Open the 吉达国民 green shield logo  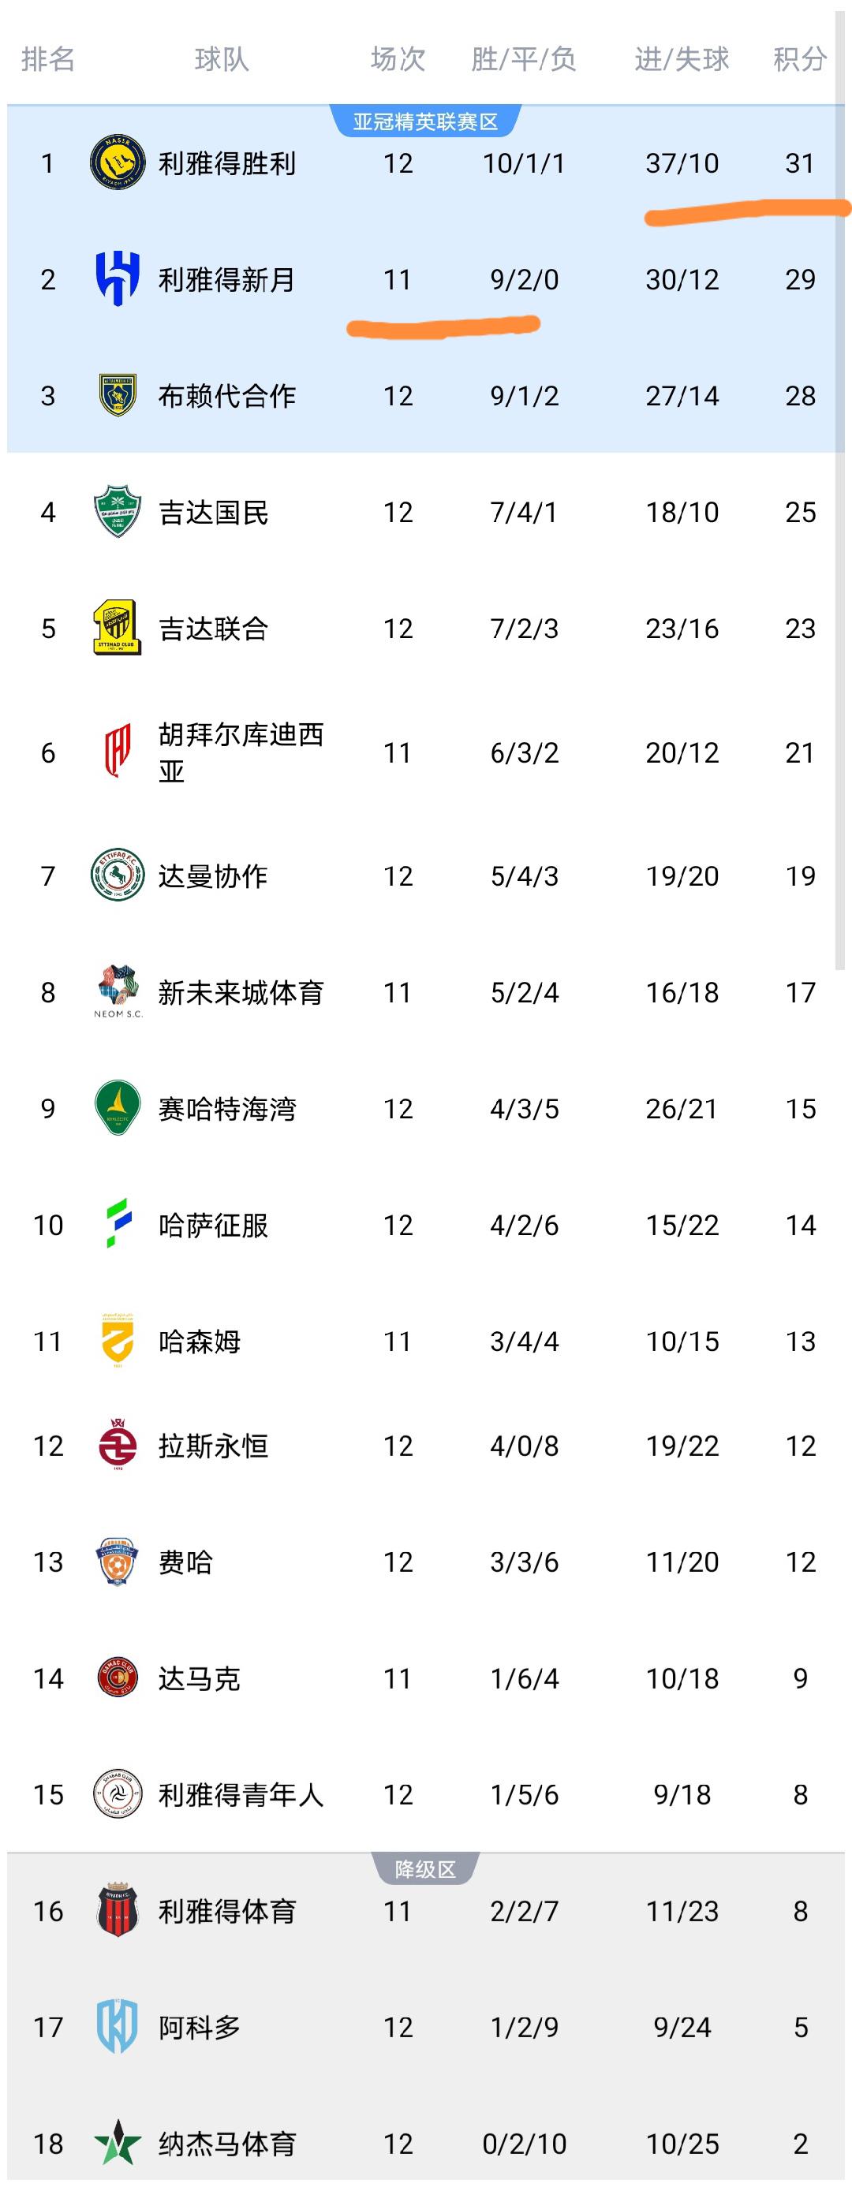point(118,512)
